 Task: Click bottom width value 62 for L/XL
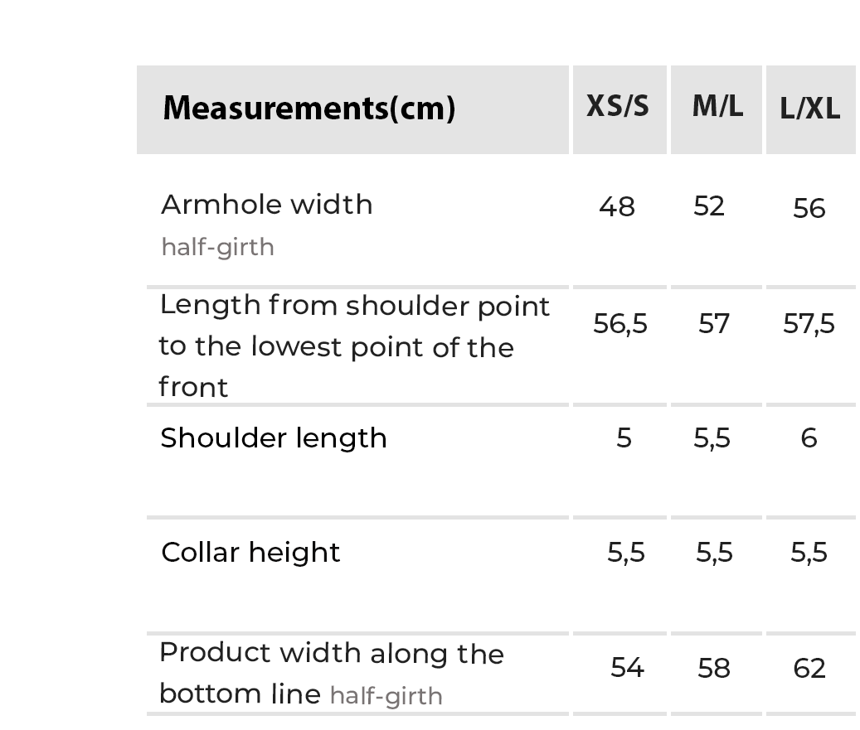pyautogui.click(x=809, y=667)
